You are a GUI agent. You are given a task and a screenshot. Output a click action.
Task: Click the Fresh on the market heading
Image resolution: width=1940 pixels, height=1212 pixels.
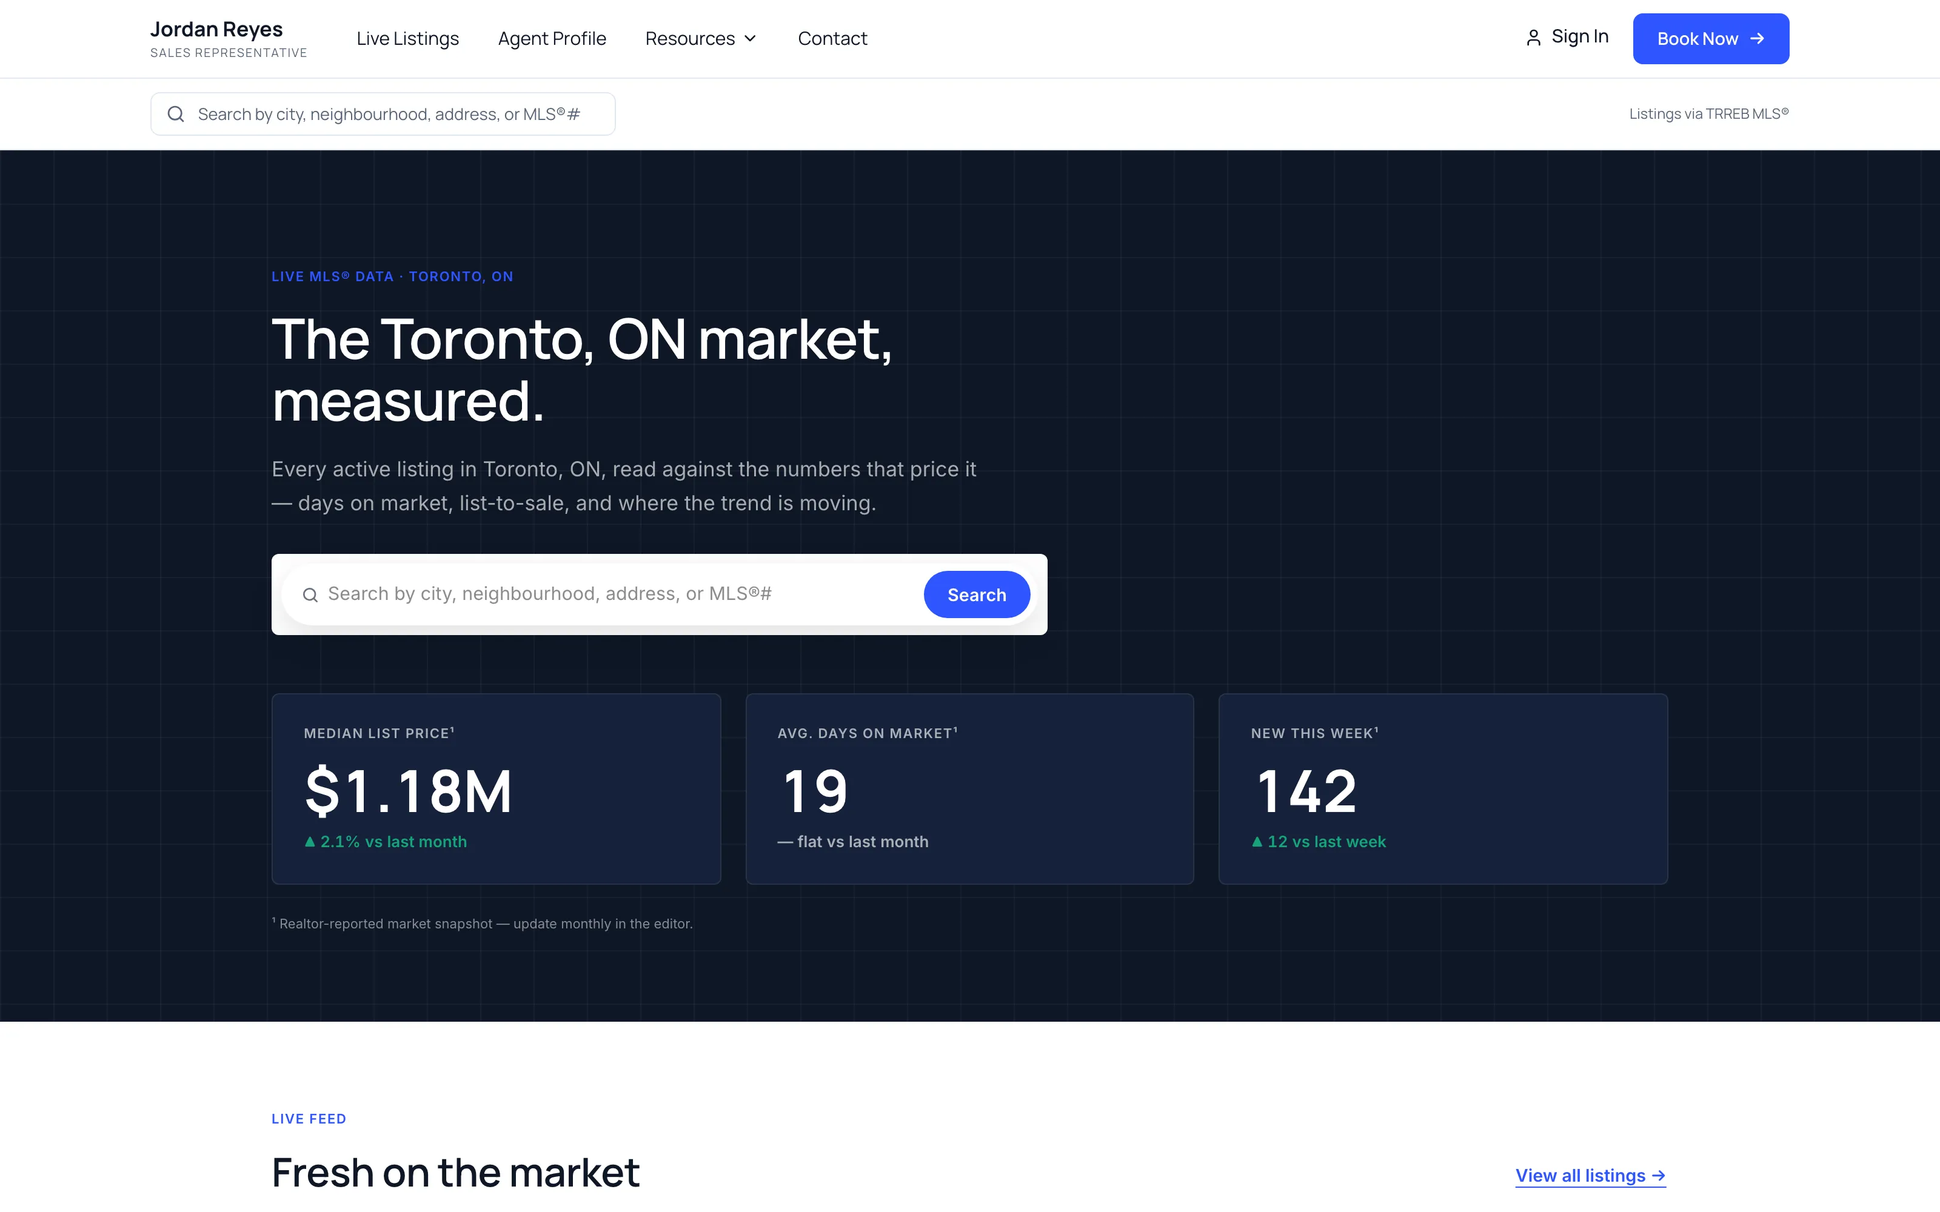pyautogui.click(x=455, y=1173)
